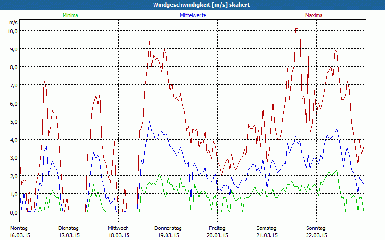Image resolution: width=385 pixels, height=240 pixels.
Task: Select the Mittwoch day label
Action: point(118,228)
